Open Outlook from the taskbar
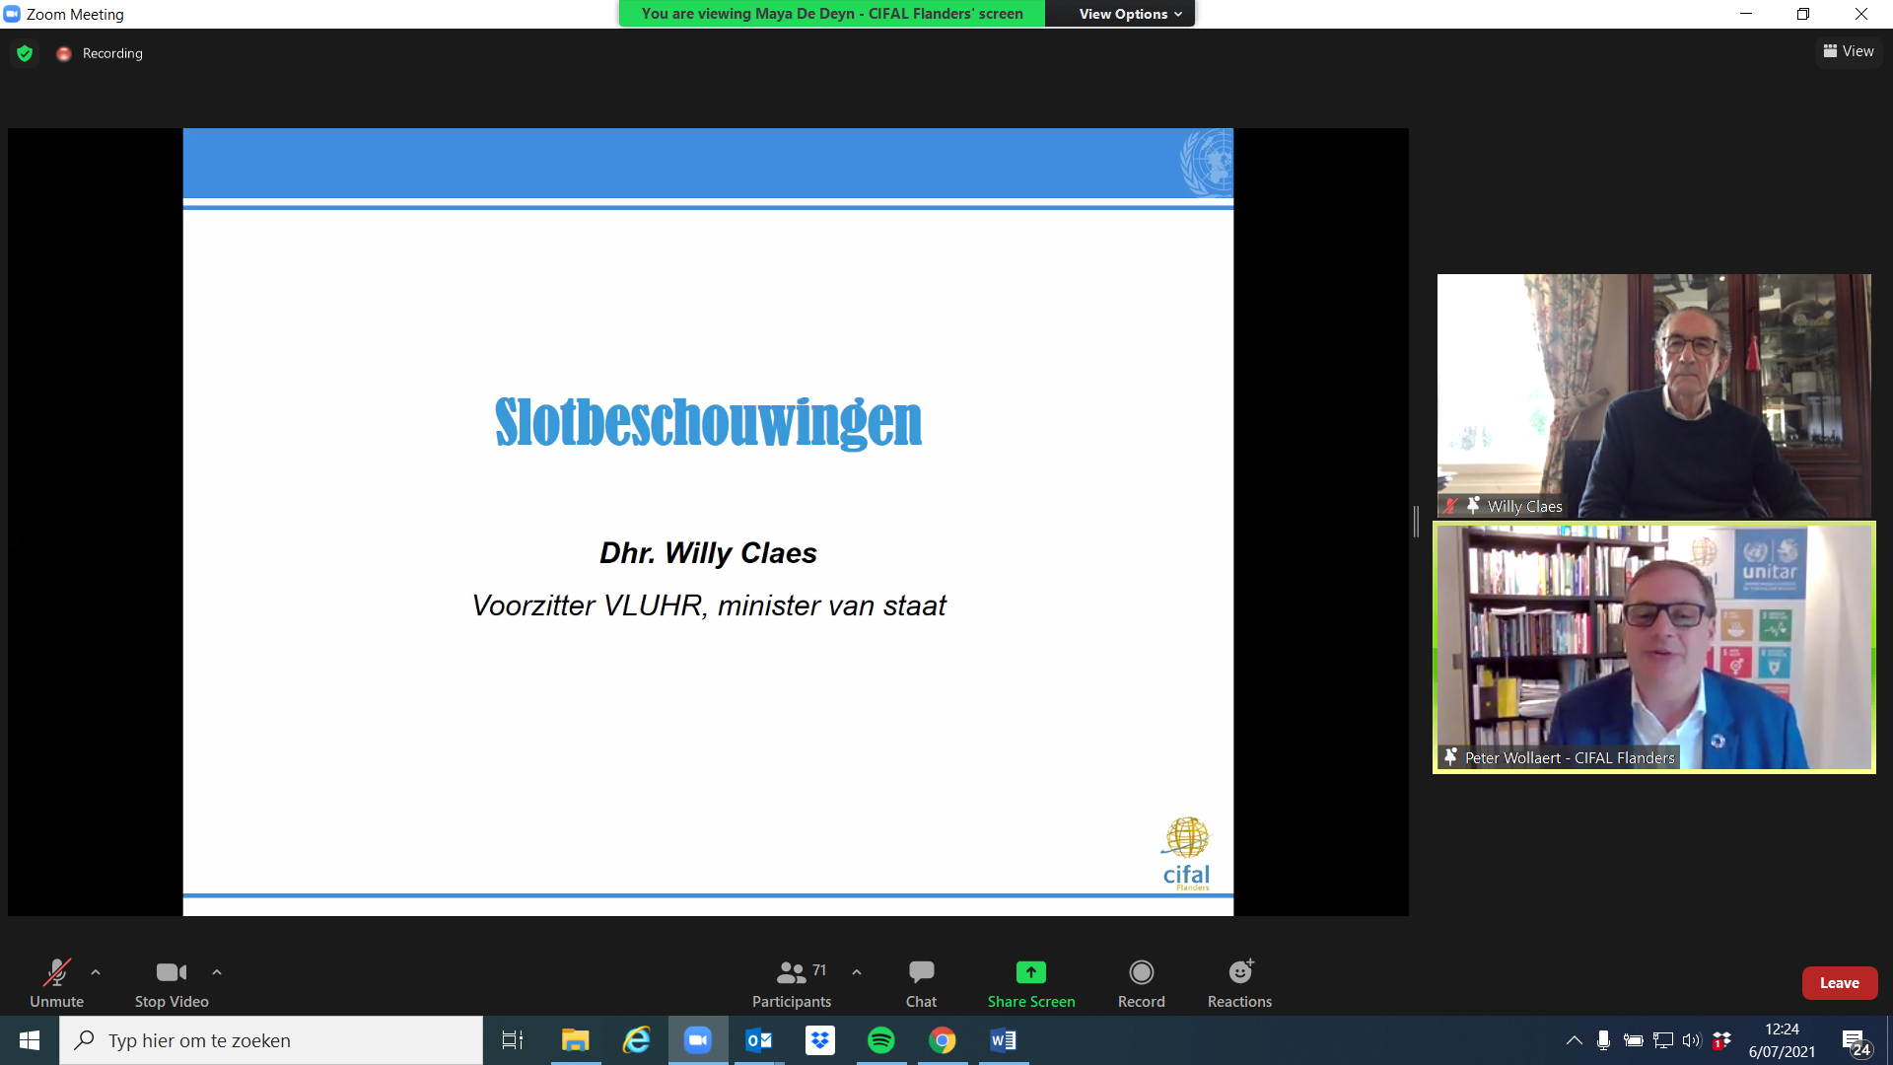The image size is (1893, 1065). pyautogui.click(x=758, y=1040)
